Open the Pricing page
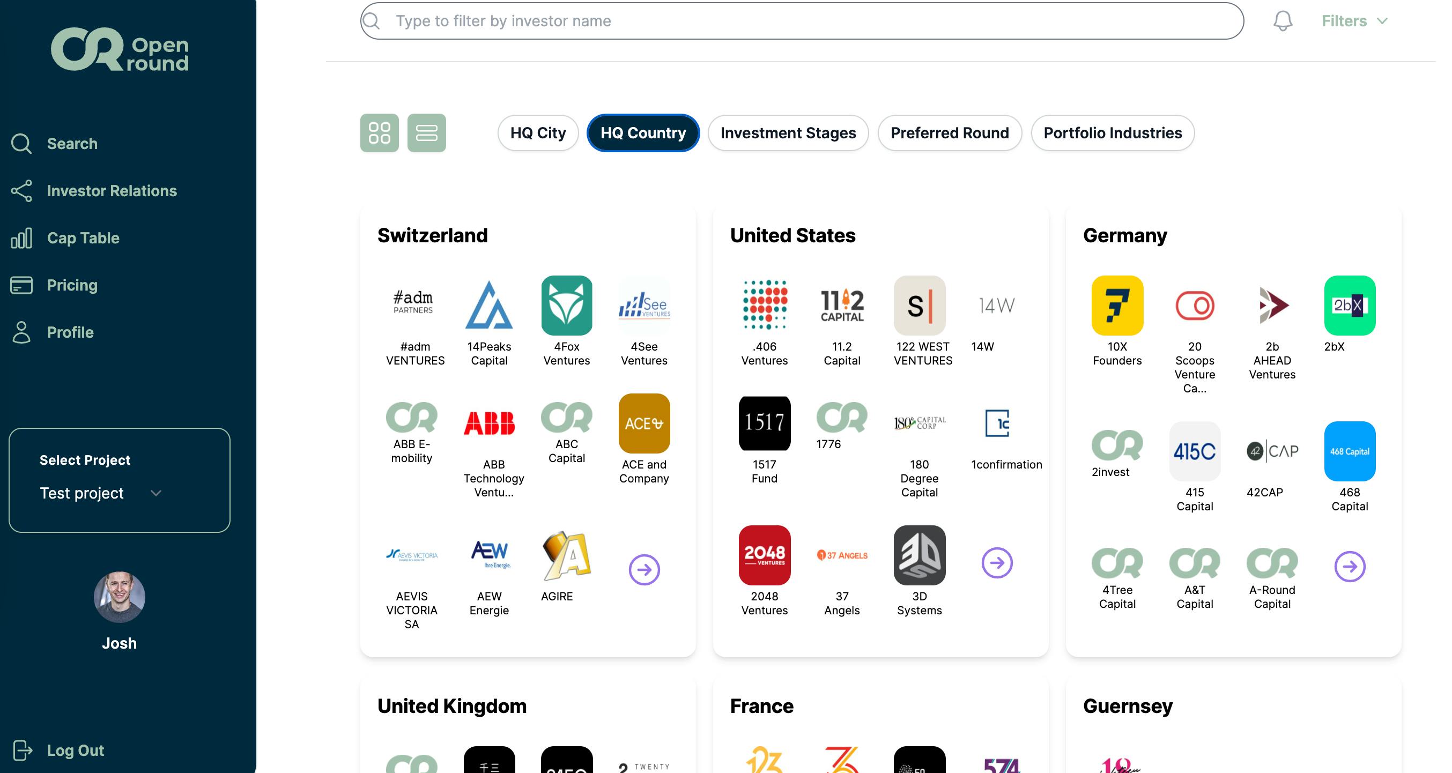1452x773 pixels. (x=54, y=285)
